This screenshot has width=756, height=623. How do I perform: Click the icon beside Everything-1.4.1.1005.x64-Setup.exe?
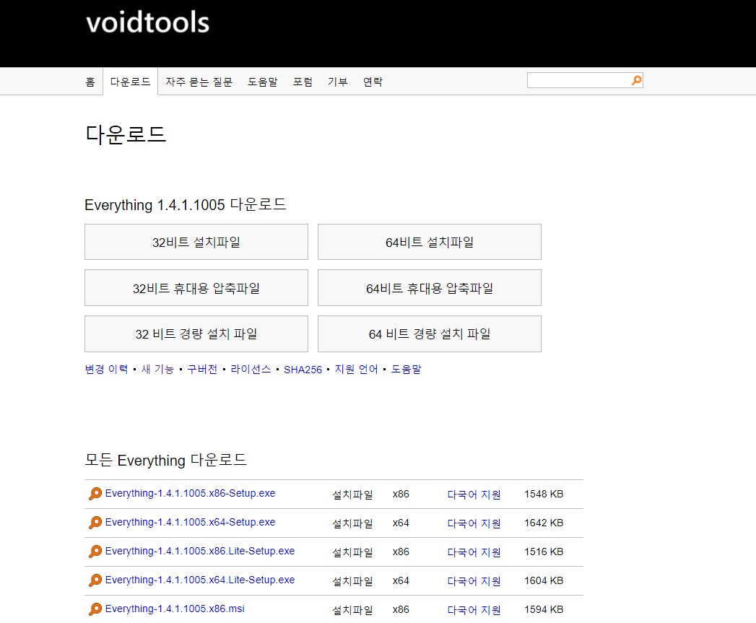tap(95, 523)
